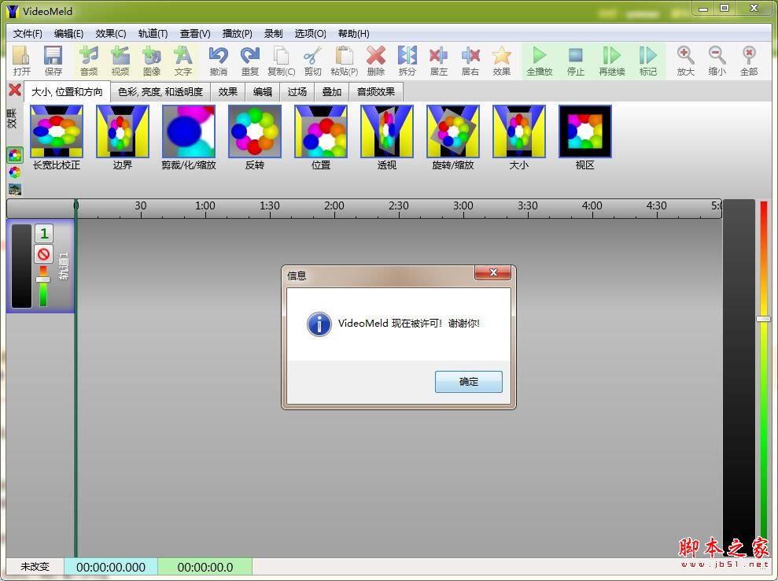
Task: Close the effects panel with red X
Action: click(x=15, y=90)
